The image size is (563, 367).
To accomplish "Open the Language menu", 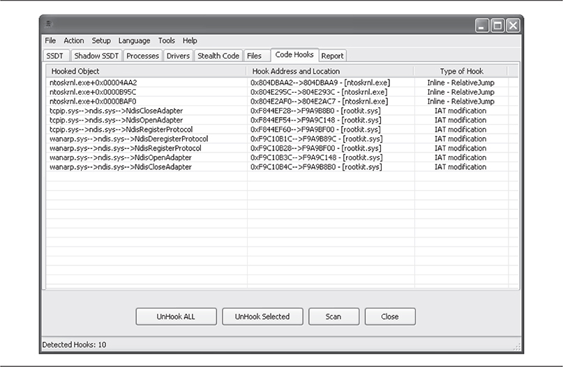I will [x=134, y=41].
